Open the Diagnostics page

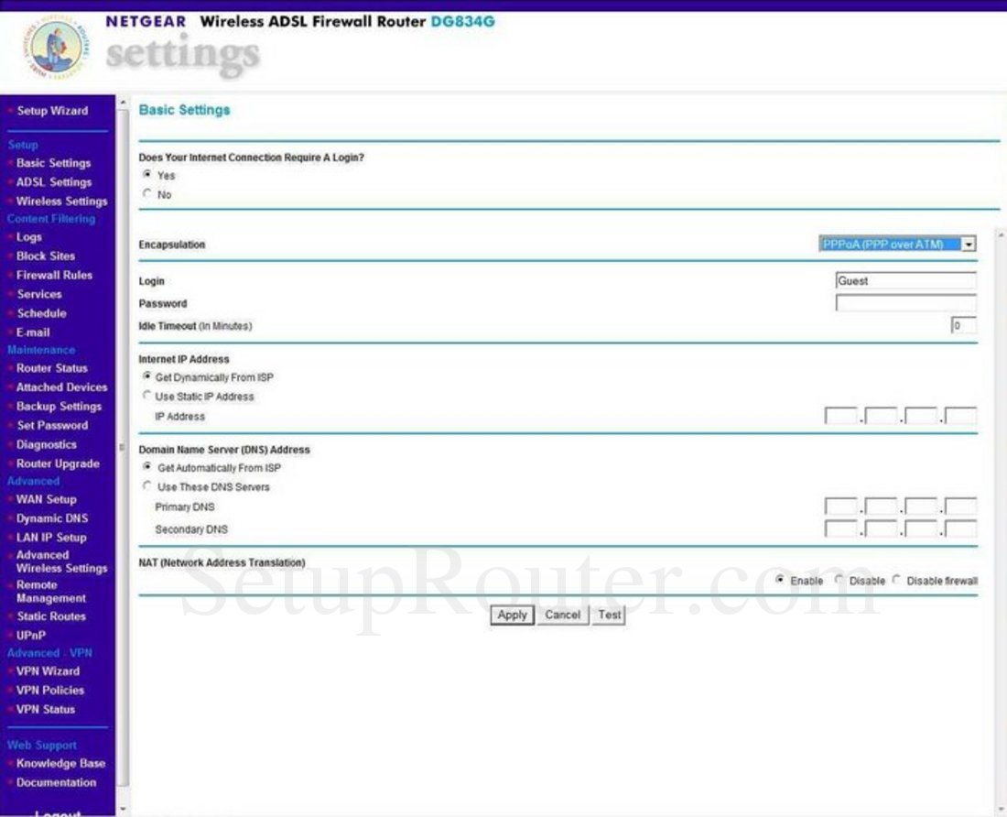coord(47,444)
